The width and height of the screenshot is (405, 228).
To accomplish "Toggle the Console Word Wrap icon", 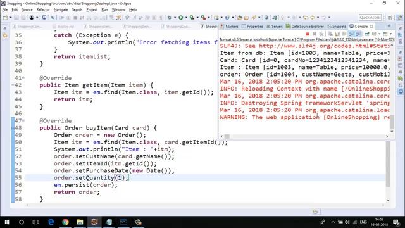I will [344, 34].
